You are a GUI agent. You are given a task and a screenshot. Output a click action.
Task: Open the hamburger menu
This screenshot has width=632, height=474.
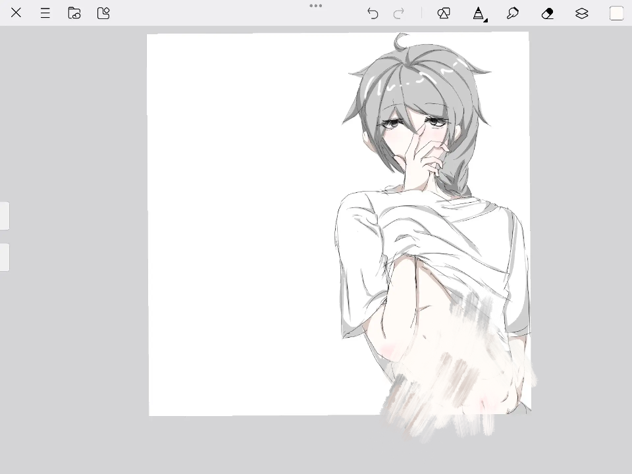coord(45,13)
